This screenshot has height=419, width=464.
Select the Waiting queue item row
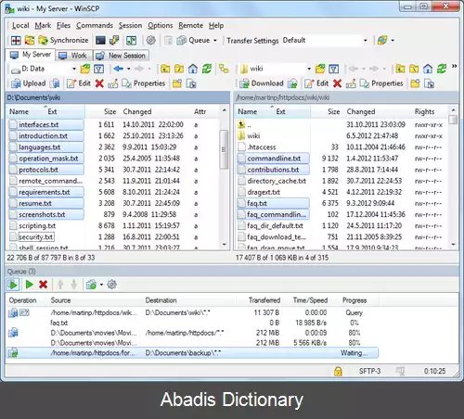pos(192,353)
